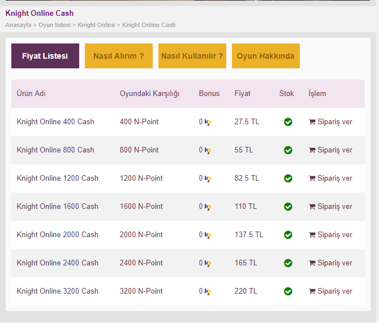The height and width of the screenshot is (323, 379).
Task: Click Sipariş ver for 3200 Cash
Action: pyautogui.click(x=330, y=291)
